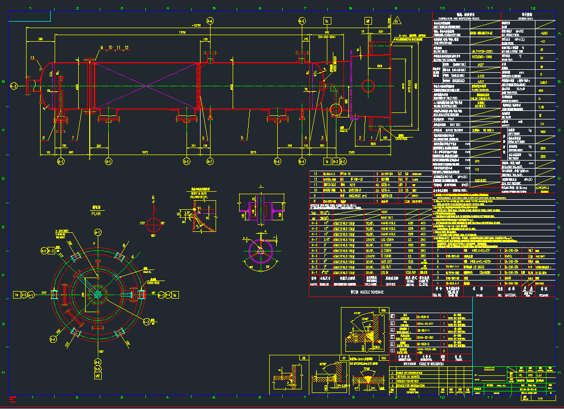The height and width of the screenshot is (409, 564).
Task: Select the large red circle in right end view
Action: click(369, 84)
